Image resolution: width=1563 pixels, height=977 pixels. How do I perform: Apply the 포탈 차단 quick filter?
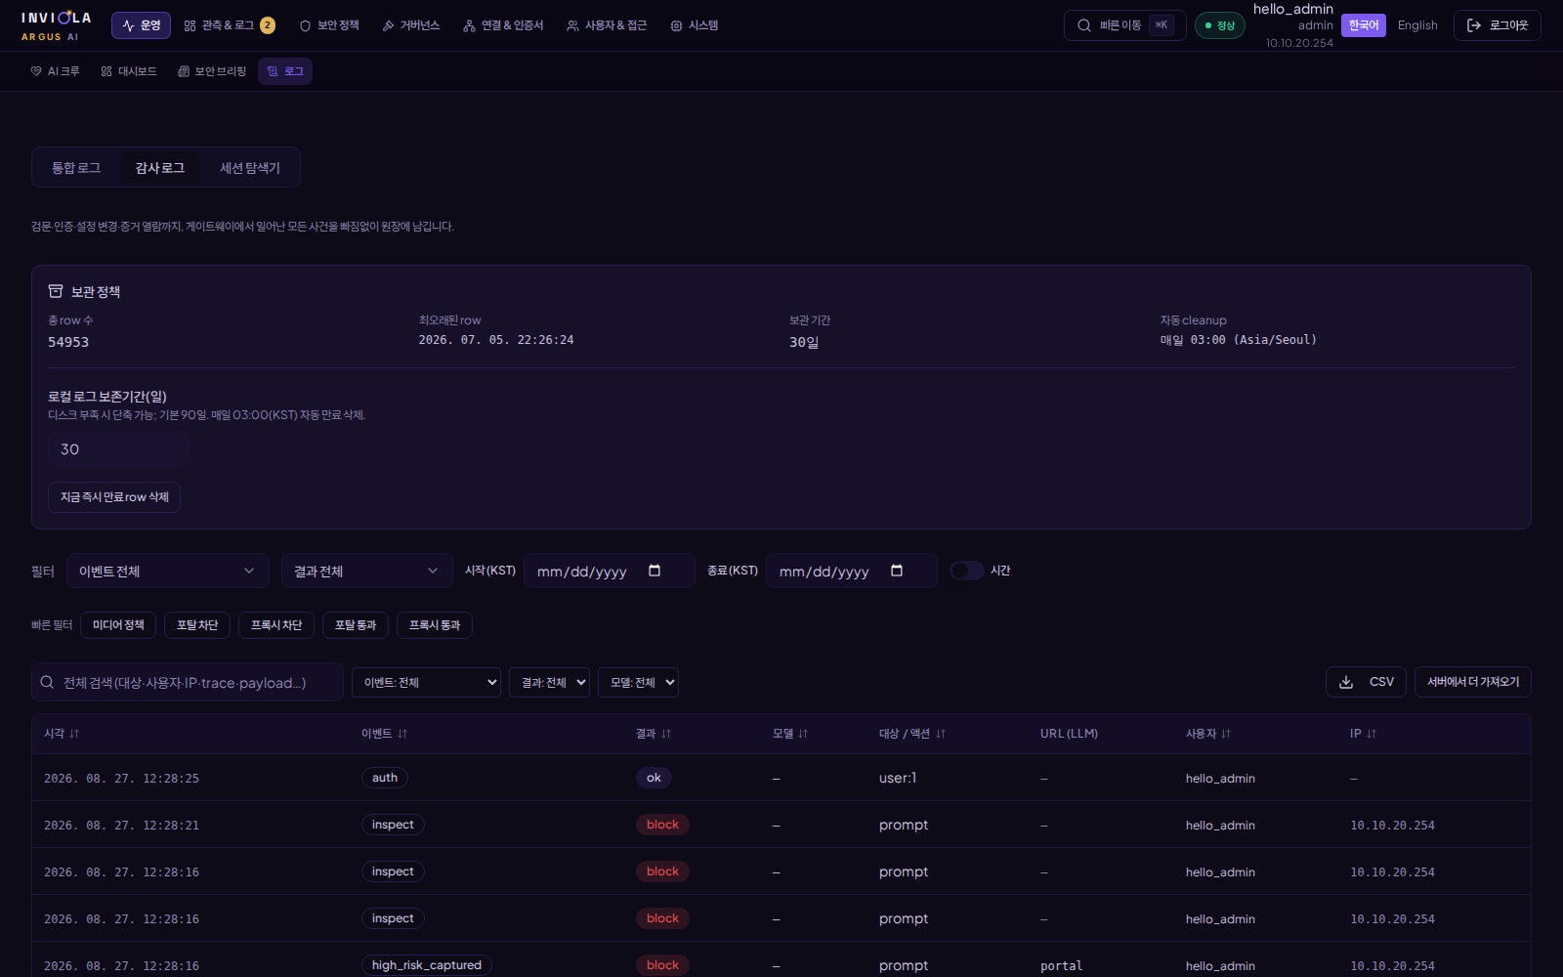point(197,625)
